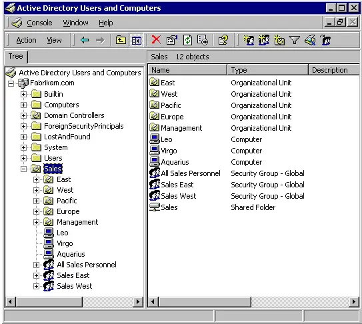The image size is (362, 324).
Task: Click tree pane scroll left arrow
Action: pos(10,301)
